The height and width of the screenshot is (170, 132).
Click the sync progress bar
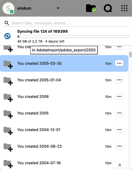pos(73,36)
